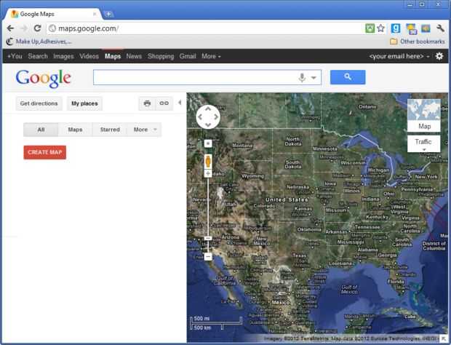Viewport: 451px width, 345px height.
Task: Expand More menu in black bar
Action: tap(211, 56)
